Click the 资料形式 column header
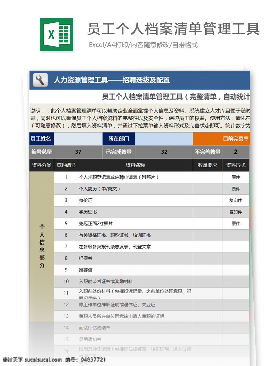 click(236, 165)
